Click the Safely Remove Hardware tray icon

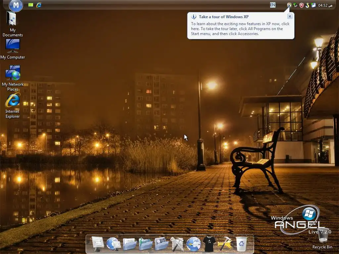[295, 5]
